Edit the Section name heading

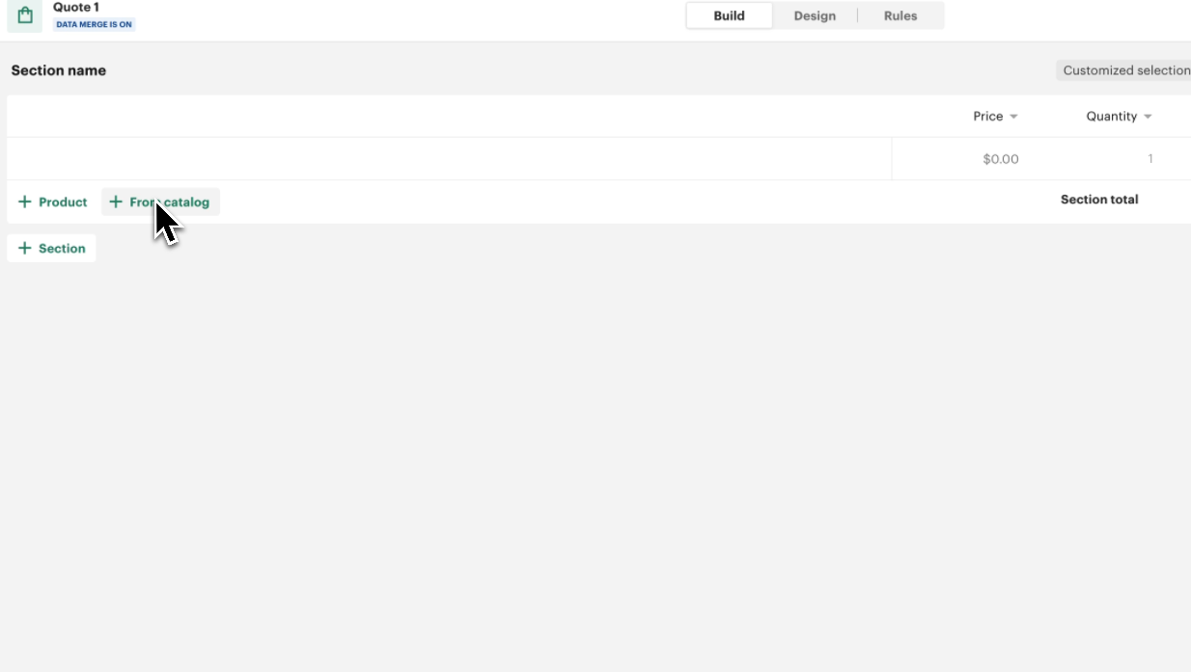tap(59, 70)
